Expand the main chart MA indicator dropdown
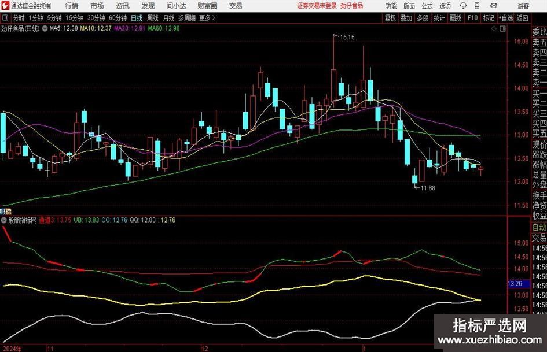Viewport: 547px width, 352px height. [45, 28]
